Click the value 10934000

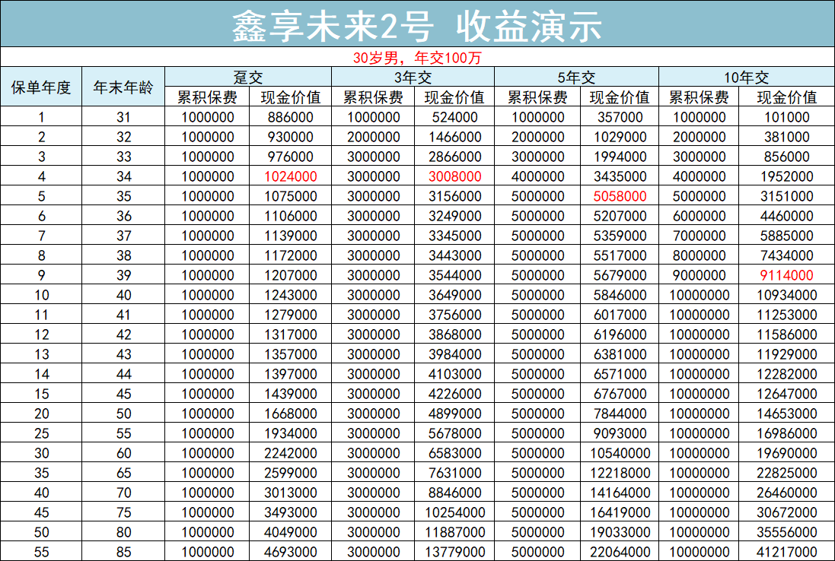[786, 295]
